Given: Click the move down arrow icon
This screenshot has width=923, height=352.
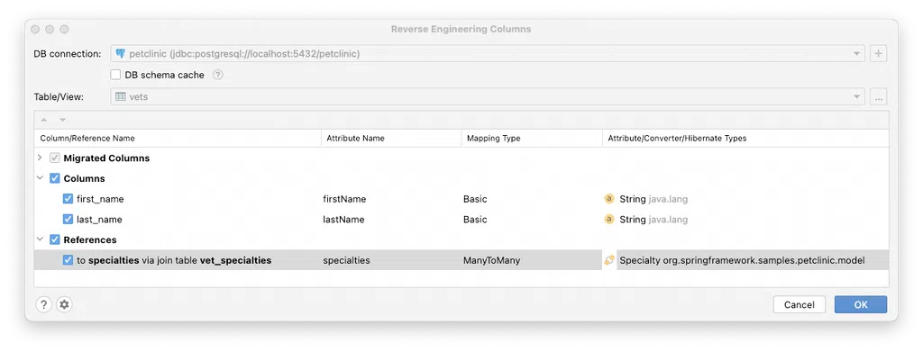Looking at the screenshot, I should coord(62,120).
